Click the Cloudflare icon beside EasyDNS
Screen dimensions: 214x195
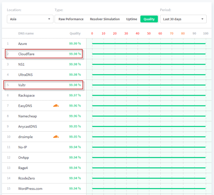tap(56, 105)
